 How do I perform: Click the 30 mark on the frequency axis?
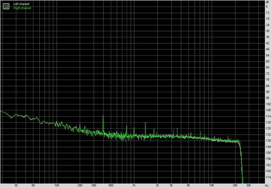pos(16,185)
